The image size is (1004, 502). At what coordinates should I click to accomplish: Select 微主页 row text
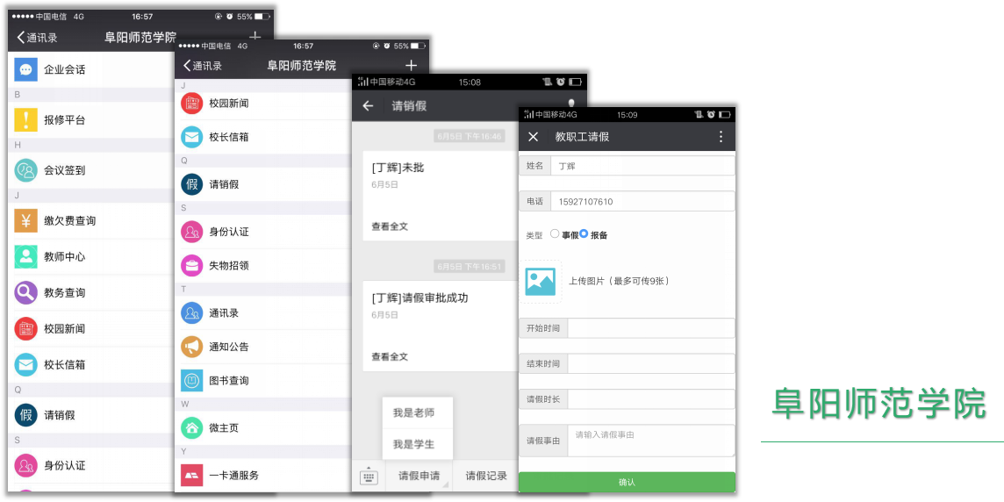click(224, 427)
